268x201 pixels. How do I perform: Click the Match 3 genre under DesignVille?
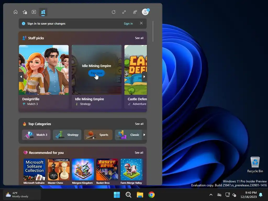tap(32, 104)
